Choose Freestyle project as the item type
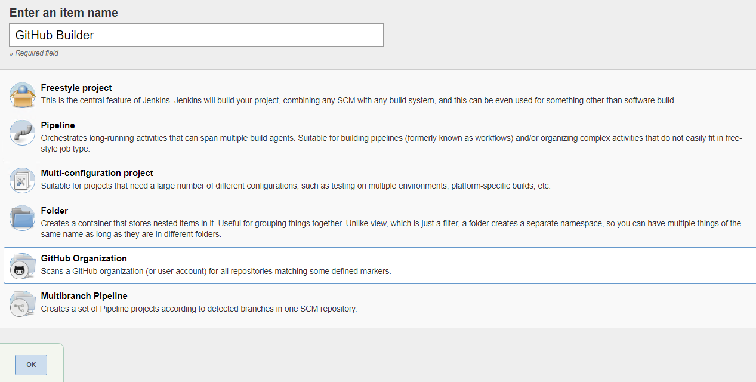 point(76,87)
